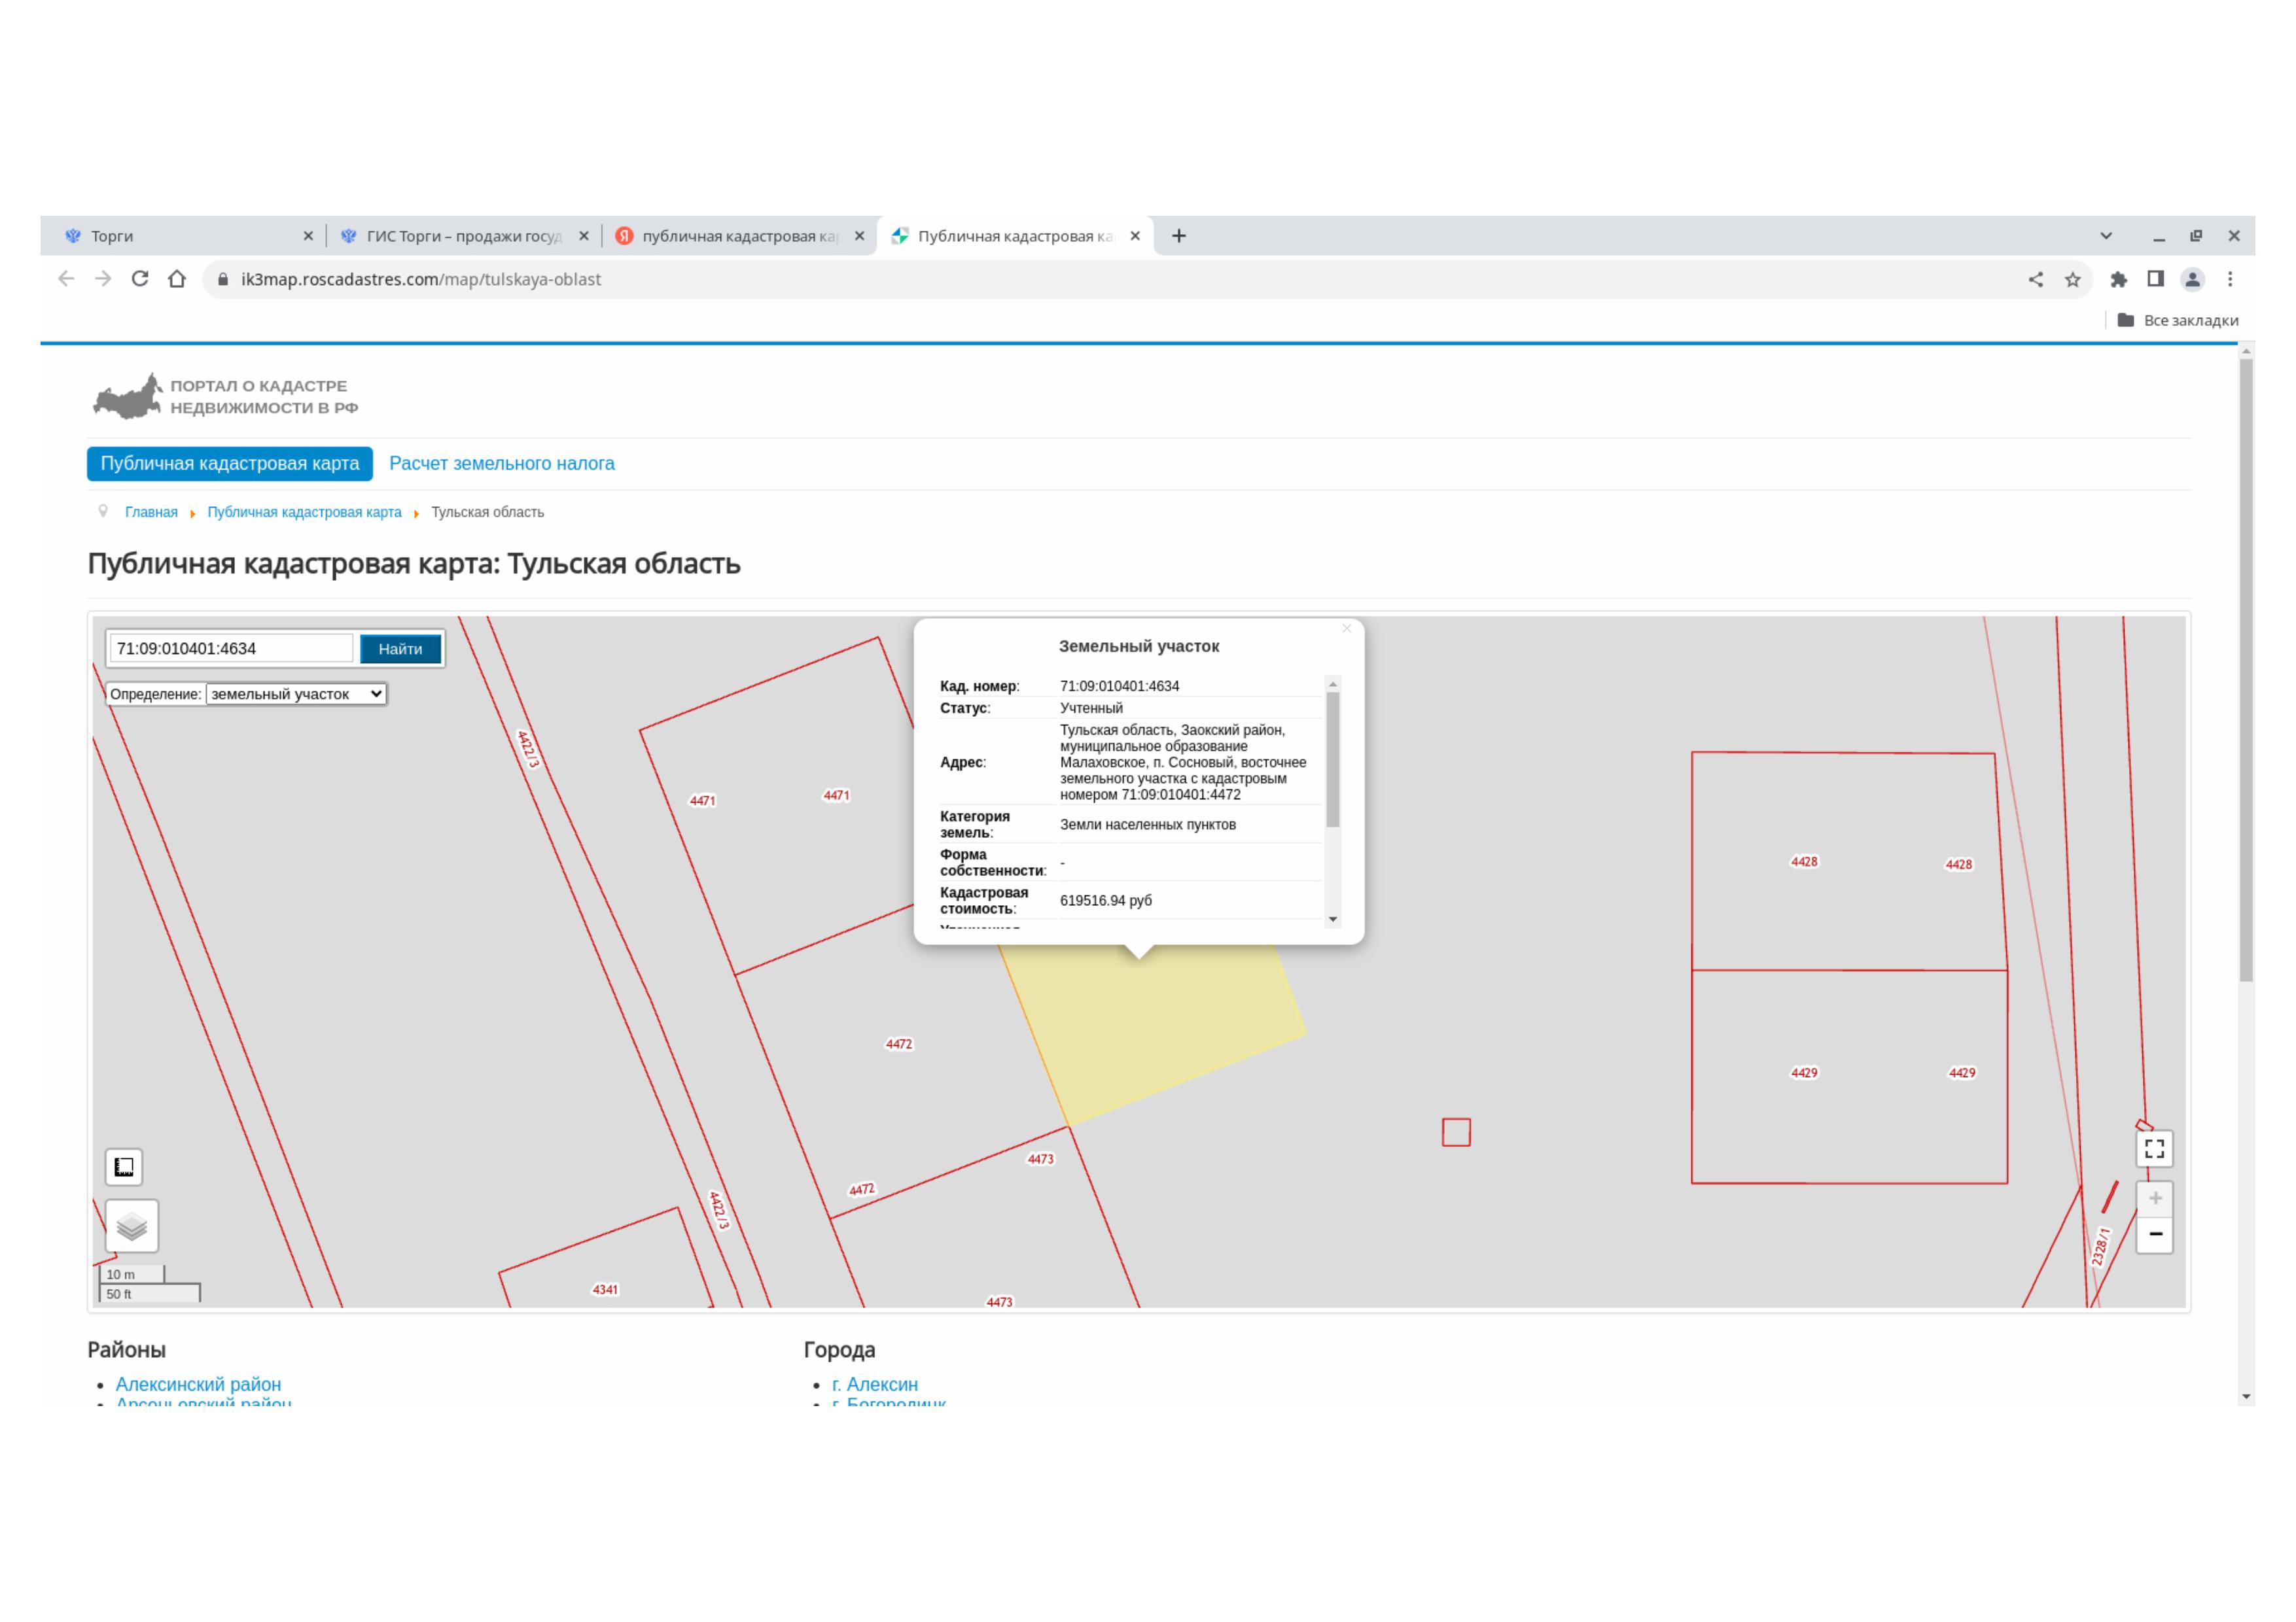Zoom in the cadastral map
Viewport: 2296px width, 1622px height.
click(x=2155, y=1198)
